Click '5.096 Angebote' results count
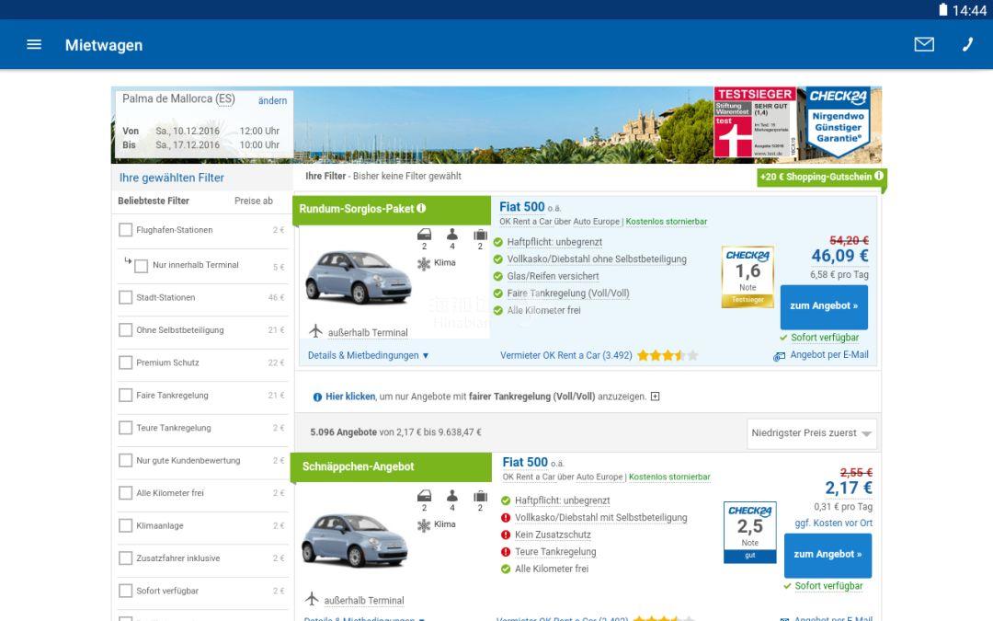993x621 pixels. [343, 432]
